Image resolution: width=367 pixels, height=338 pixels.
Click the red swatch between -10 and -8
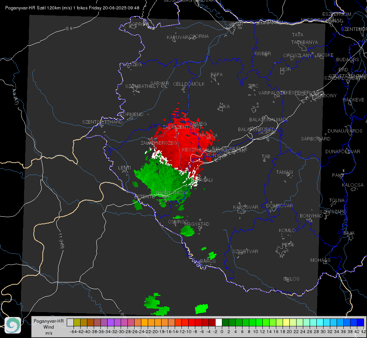[x=192, y=322]
